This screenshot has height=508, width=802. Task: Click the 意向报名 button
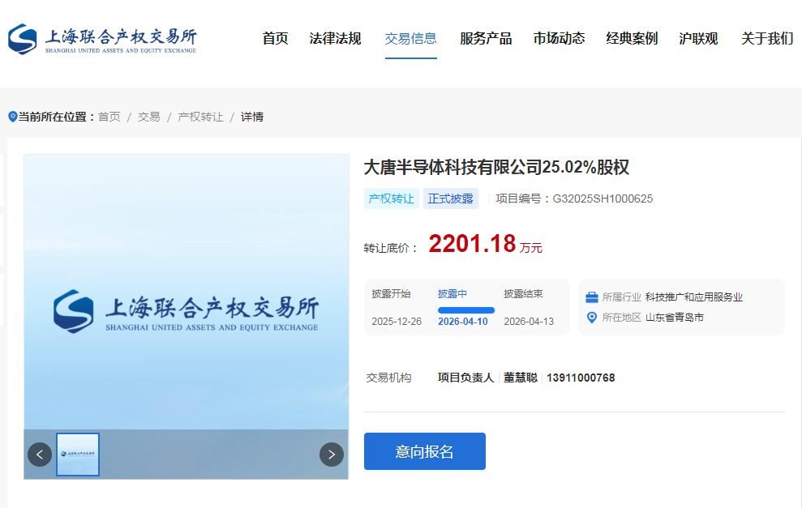click(x=425, y=451)
